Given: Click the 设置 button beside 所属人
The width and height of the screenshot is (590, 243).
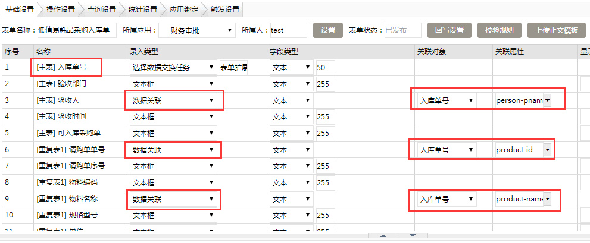Looking at the screenshot, I should [x=328, y=30].
